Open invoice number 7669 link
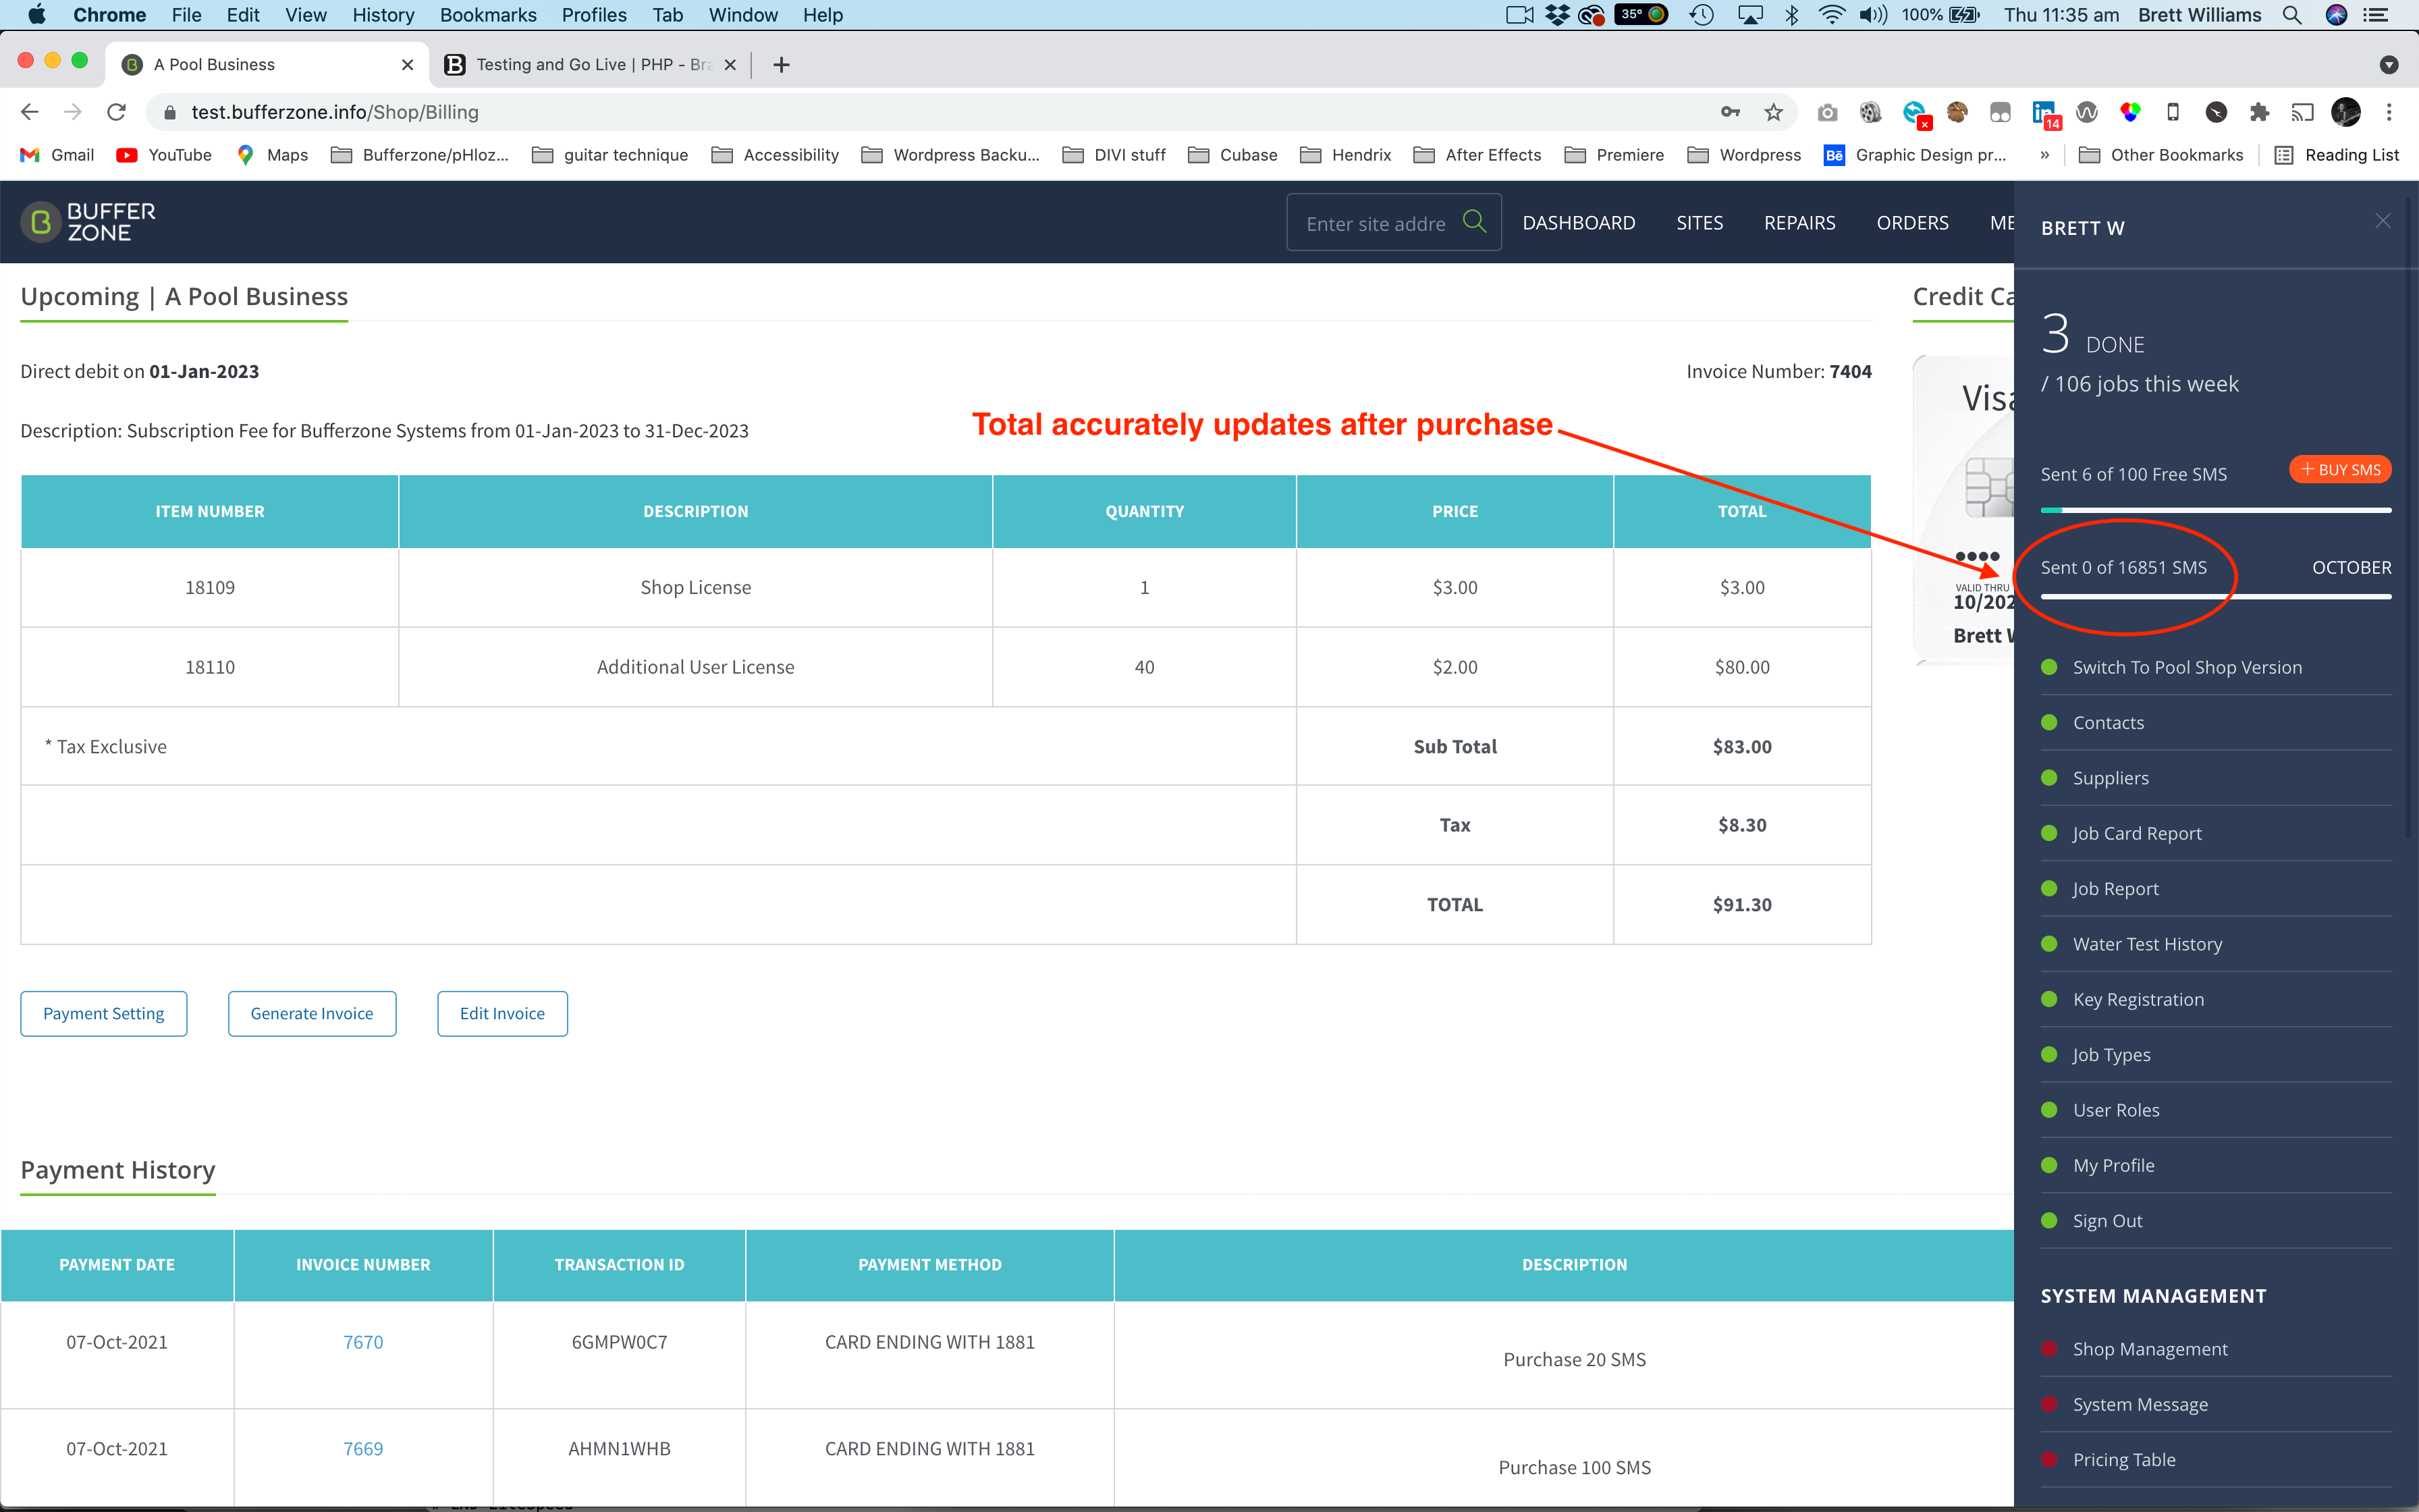Screen dimensions: 2419x1512 [x=363, y=1448]
